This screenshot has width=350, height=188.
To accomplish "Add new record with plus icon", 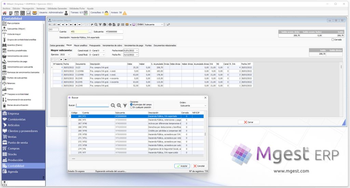I will (x=75, y=25).
